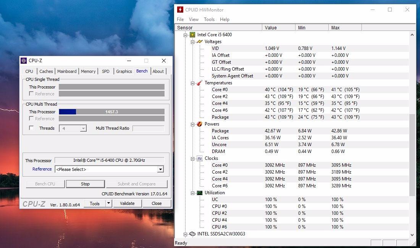Click the Sensor column header
Viewport: 420px width, 248px height.
coord(218,27)
